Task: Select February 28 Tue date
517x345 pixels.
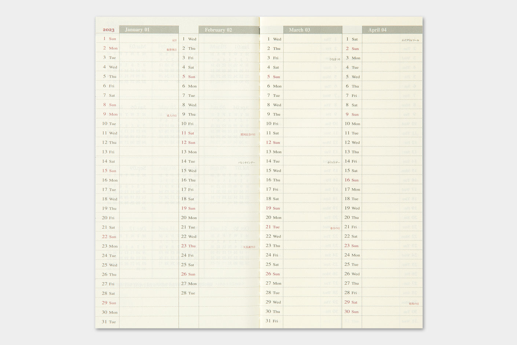Action: tap(188, 293)
